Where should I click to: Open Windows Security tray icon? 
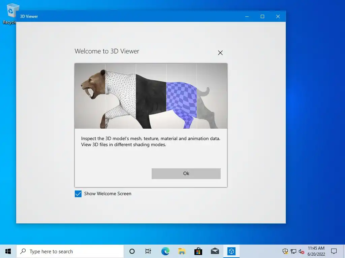click(x=285, y=251)
